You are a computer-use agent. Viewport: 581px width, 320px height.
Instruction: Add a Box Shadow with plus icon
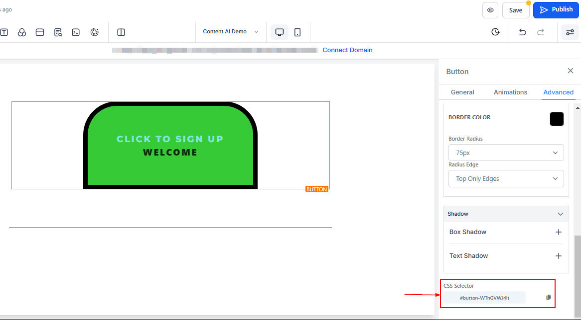click(558, 232)
